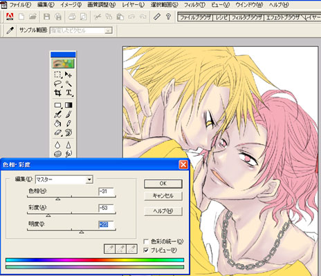
Task: Select the Crop tool
Action: [57, 92]
